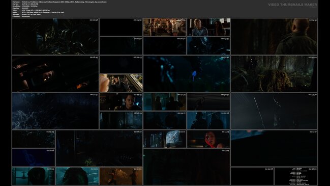Select end credits thumbnail at 01:38:06

(296, 176)
